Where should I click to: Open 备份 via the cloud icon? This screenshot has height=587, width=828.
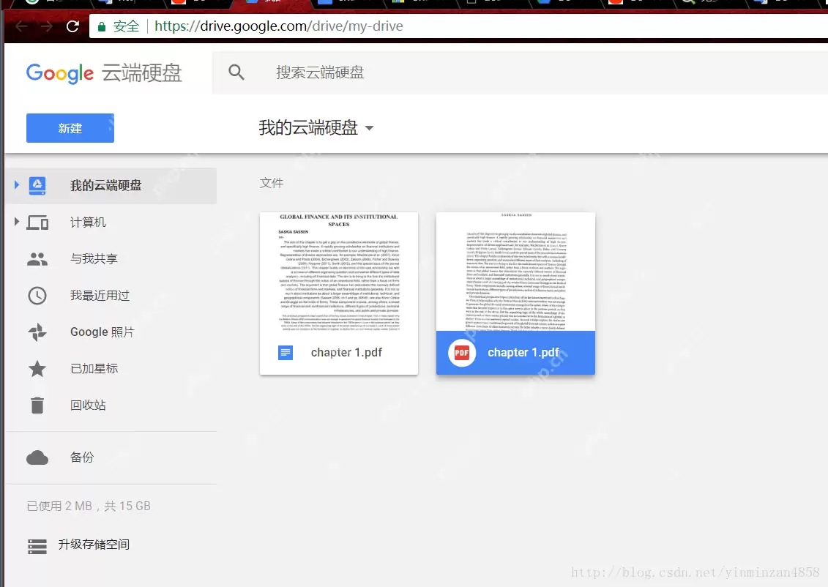coord(38,457)
